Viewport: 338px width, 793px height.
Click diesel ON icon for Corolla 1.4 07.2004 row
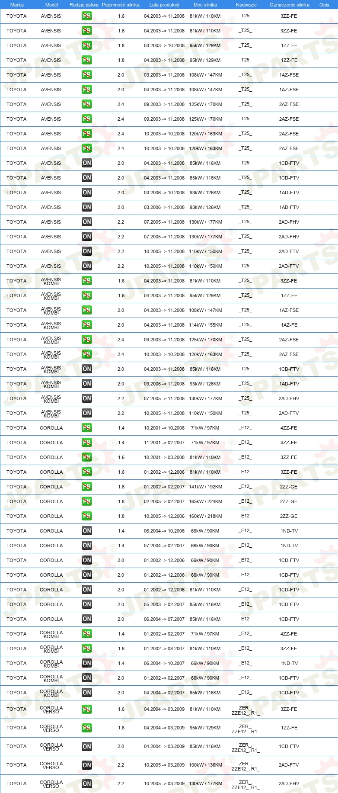(x=87, y=546)
